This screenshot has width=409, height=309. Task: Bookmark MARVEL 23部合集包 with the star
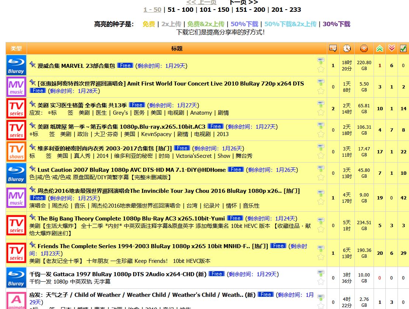tap(321, 69)
